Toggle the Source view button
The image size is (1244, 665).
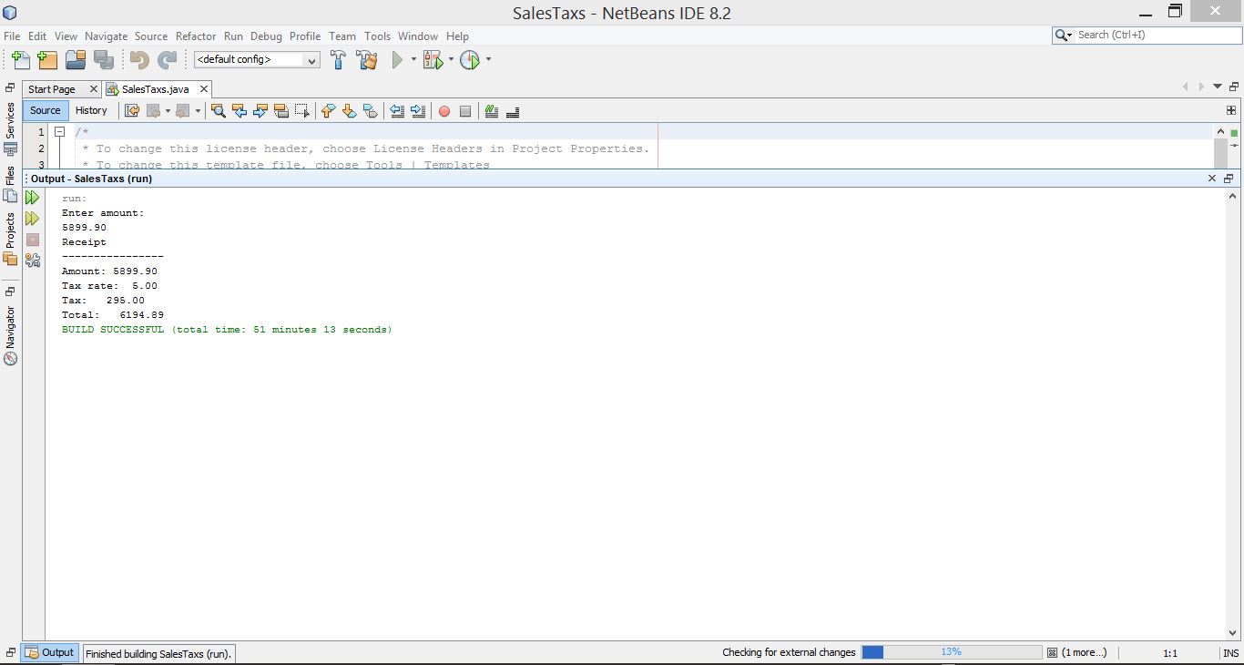pos(46,110)
